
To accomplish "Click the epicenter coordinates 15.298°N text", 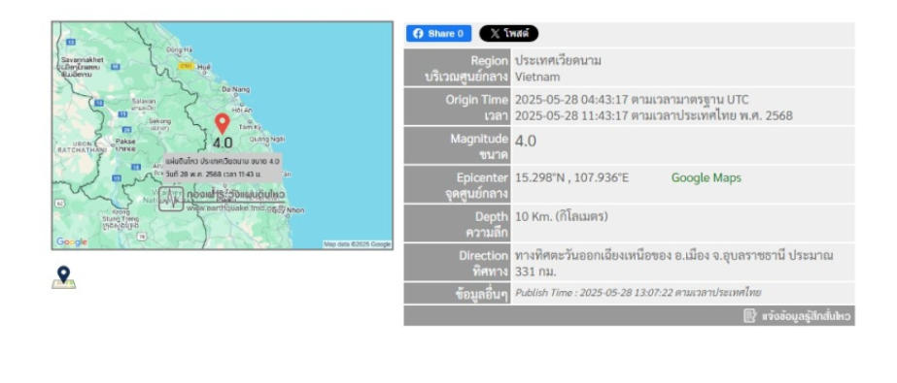I will [539, 177].
